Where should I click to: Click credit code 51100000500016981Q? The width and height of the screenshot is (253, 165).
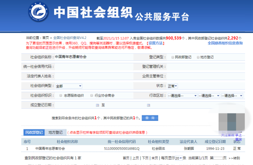(x=122, y=148)
